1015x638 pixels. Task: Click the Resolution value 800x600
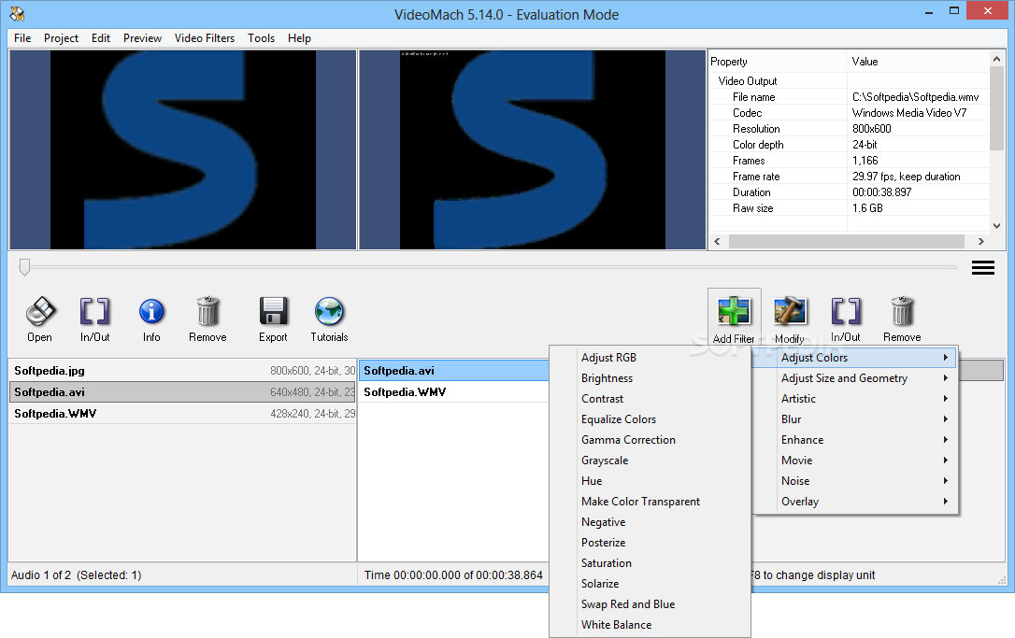pyautogui.click(x=871, y=129)
